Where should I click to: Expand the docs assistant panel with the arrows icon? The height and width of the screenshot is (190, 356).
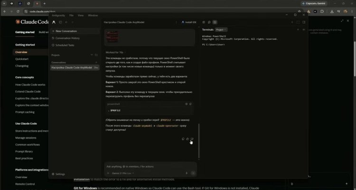click(342, 21)
